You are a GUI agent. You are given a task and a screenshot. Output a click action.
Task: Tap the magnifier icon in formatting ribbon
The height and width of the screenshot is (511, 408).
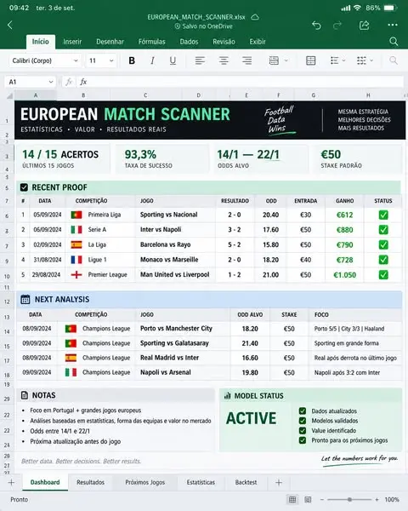pyautogui.click(x=394, y=60)
